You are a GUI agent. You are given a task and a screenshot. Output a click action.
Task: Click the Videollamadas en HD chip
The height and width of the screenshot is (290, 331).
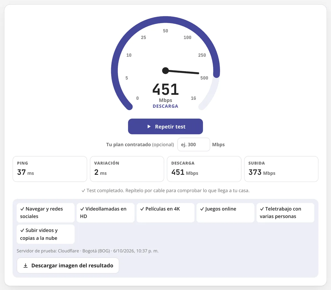[x=106, y=213]
